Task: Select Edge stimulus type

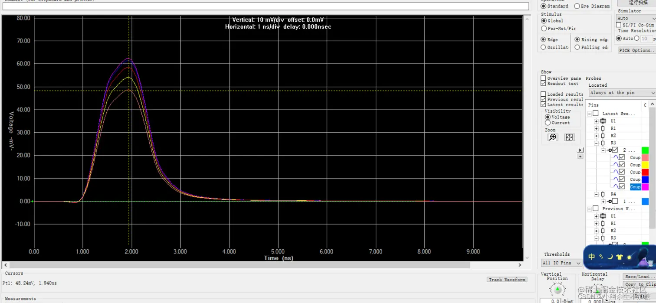Action: (543, 39)
